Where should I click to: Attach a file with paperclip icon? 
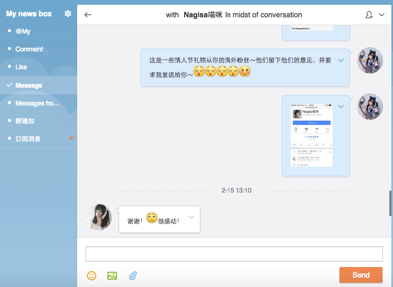coord(133,276)
